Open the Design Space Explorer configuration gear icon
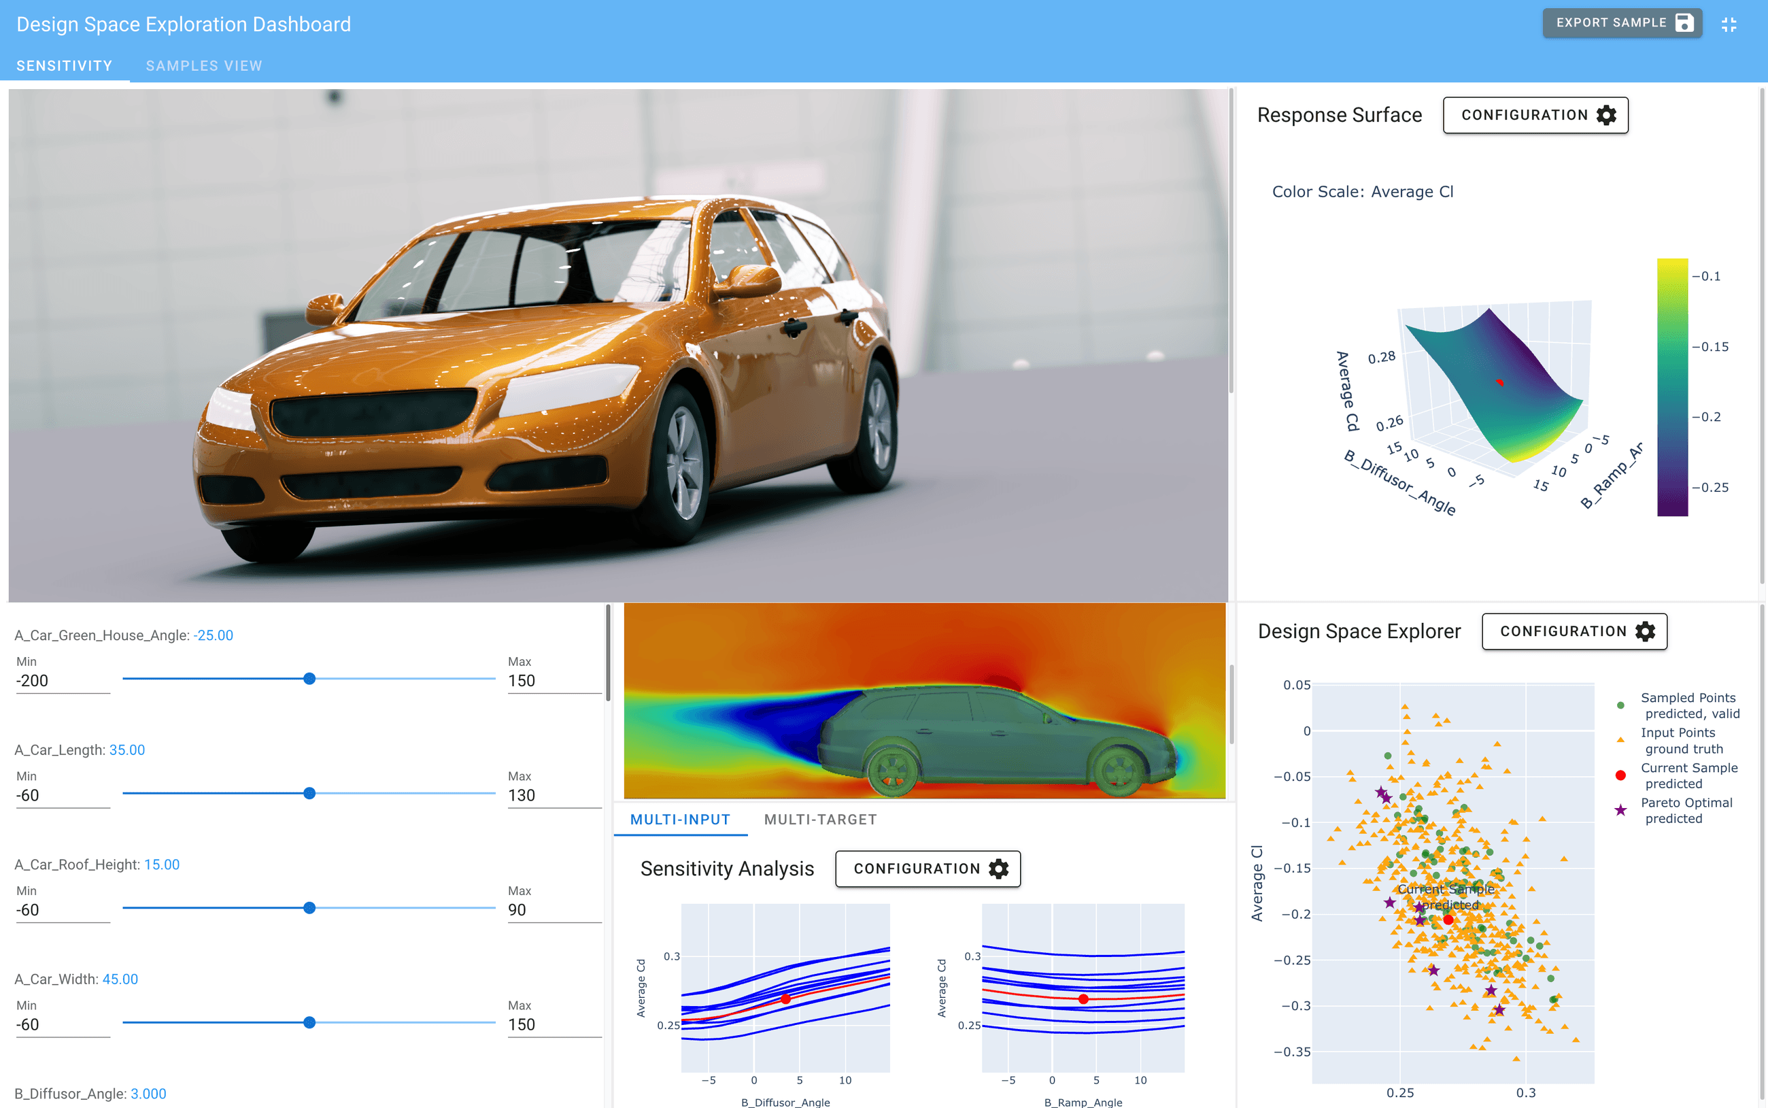This screenshot has height=1108, width=1768. [1644, 631]
